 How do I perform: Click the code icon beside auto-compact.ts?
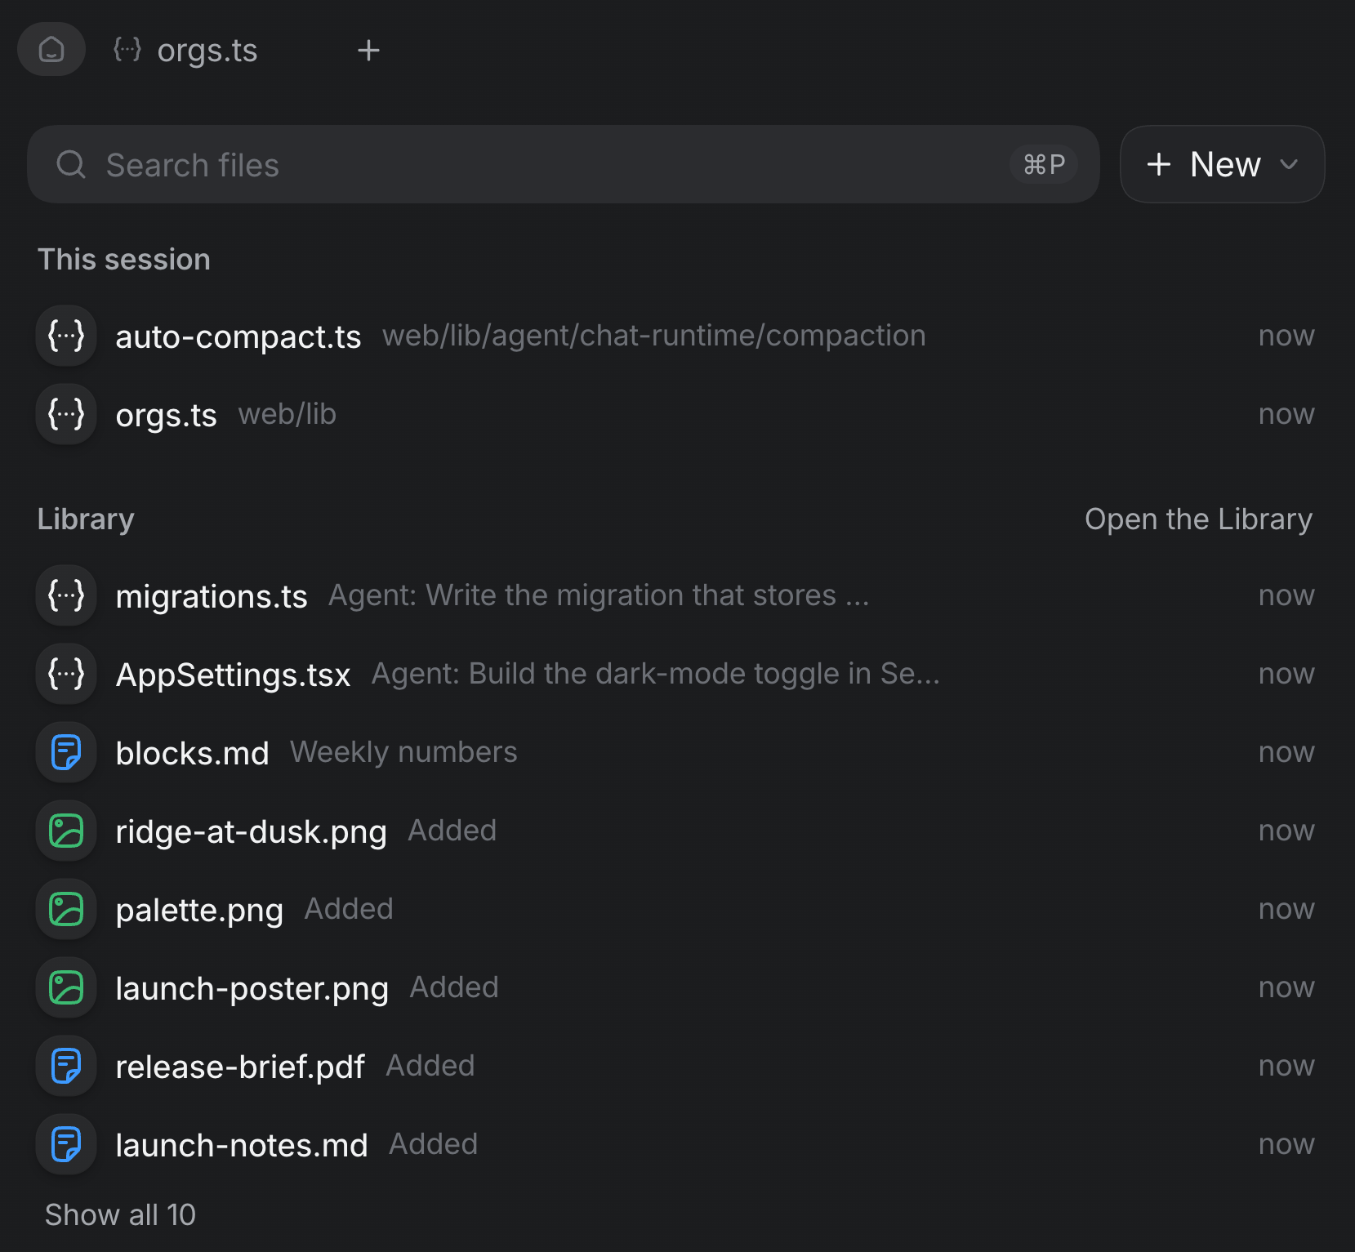[66, 336]
